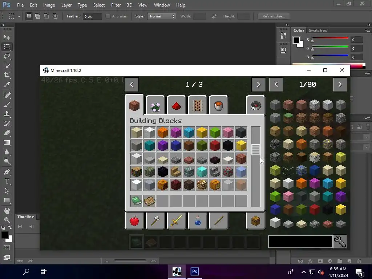Select the Clone Stamp tool
The width and height of the screenshot is (372, 279).
pyautogui.click(x=7, y=114)
